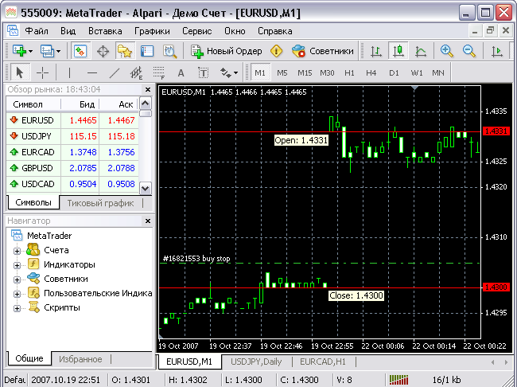The height and width of the screenshot is (387, 517).
Task: Activate the text label tool
Action: pyautogui.click(x=203, y=72)
